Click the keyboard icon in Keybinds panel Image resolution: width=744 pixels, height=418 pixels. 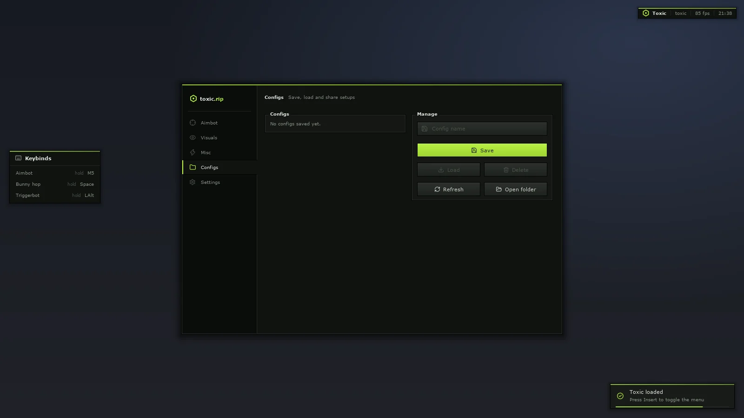[19, 158]
